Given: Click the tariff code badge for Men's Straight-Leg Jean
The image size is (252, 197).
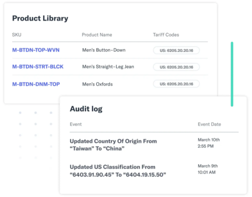Looking at the screenshot, I should (176, 67).
